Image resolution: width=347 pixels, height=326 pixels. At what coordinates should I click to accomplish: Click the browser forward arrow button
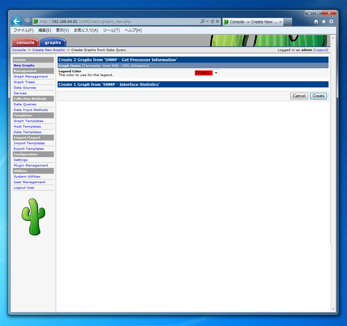pyautogui.click(x=27, y=21)
